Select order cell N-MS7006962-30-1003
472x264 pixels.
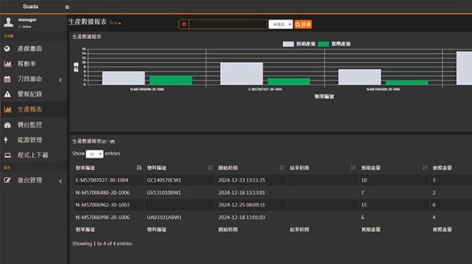(x=103, y=204)
